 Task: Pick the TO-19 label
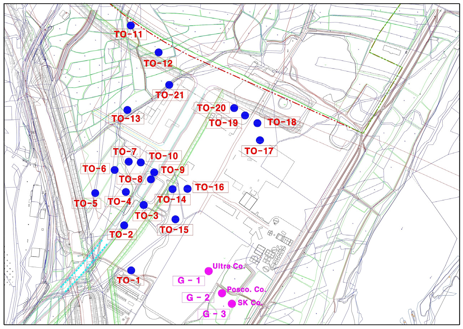pos(223,123)
